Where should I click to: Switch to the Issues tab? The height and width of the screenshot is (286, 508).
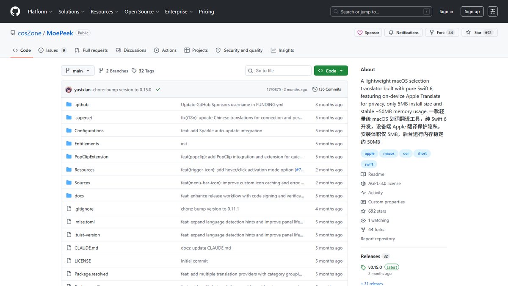coord(52,50)
